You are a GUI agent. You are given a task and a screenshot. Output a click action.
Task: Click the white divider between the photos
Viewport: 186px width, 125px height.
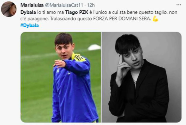point(101,77)
